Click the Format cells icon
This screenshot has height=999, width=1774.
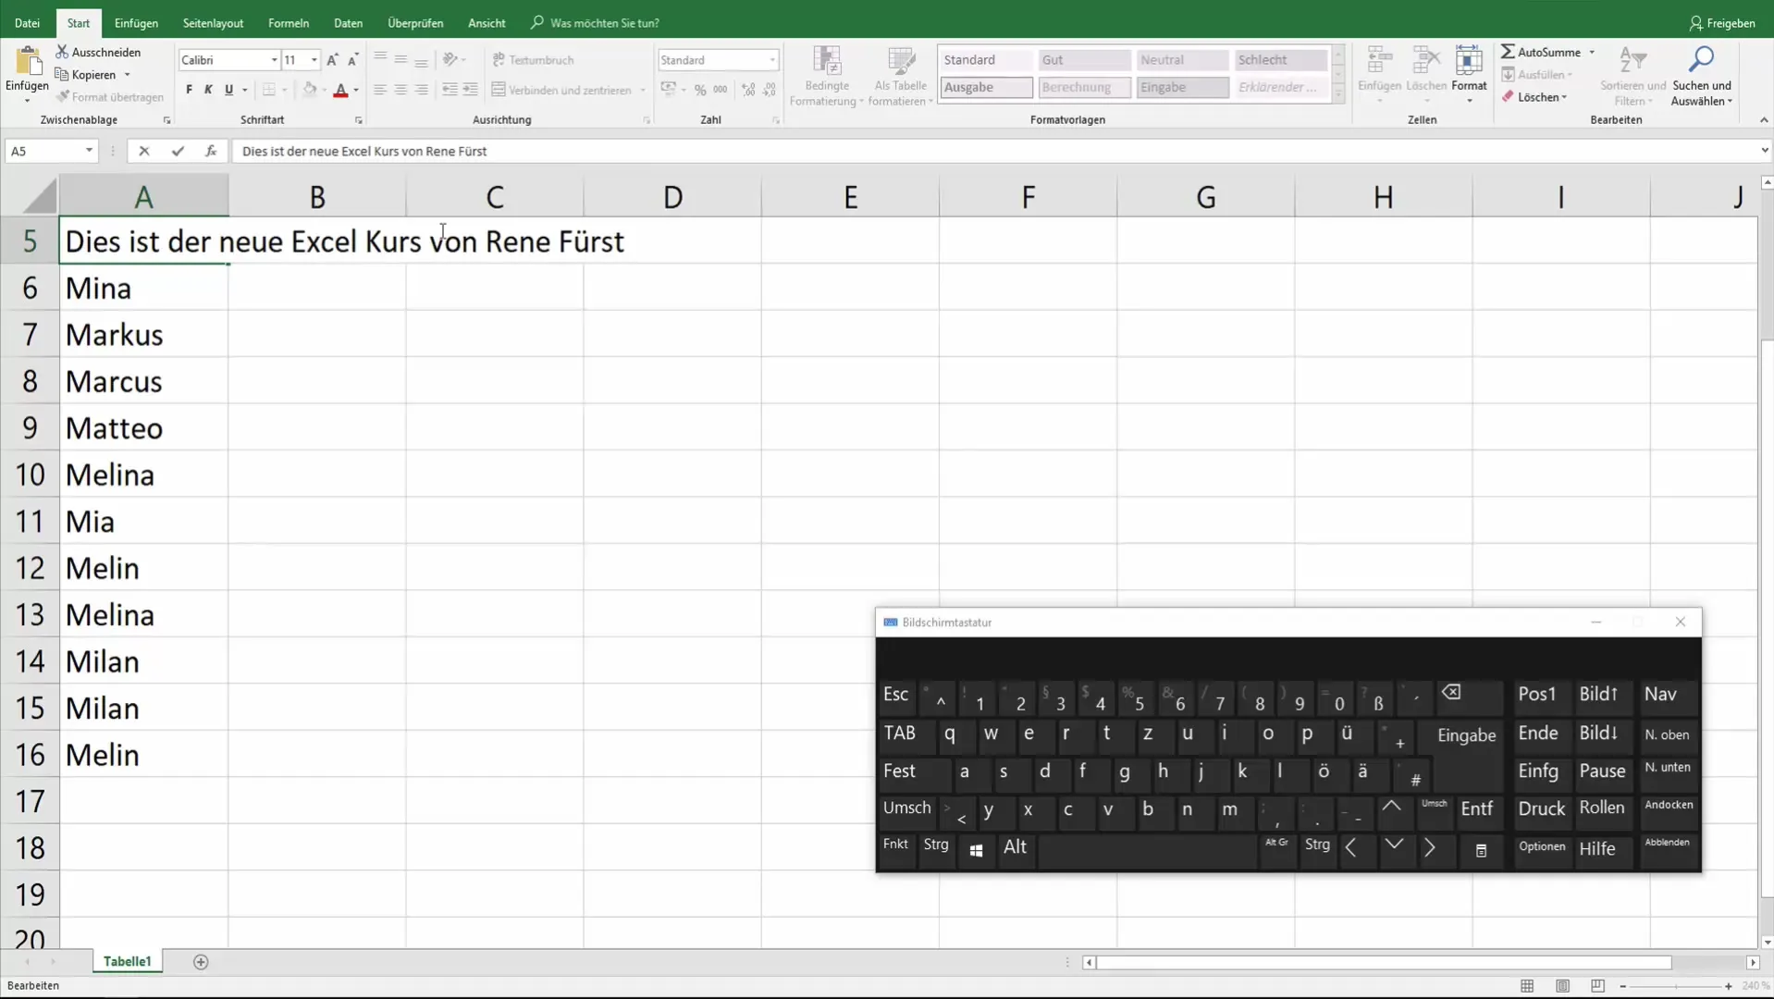click(x=1469, y=61)
